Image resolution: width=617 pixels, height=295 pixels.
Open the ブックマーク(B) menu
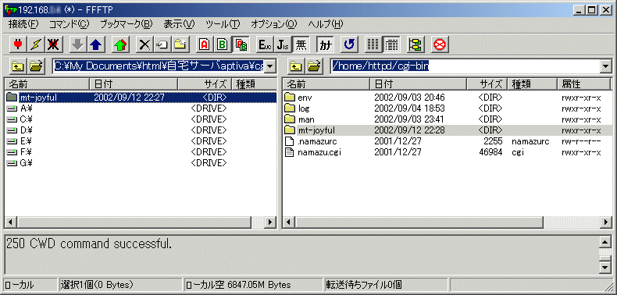point(126,24)
